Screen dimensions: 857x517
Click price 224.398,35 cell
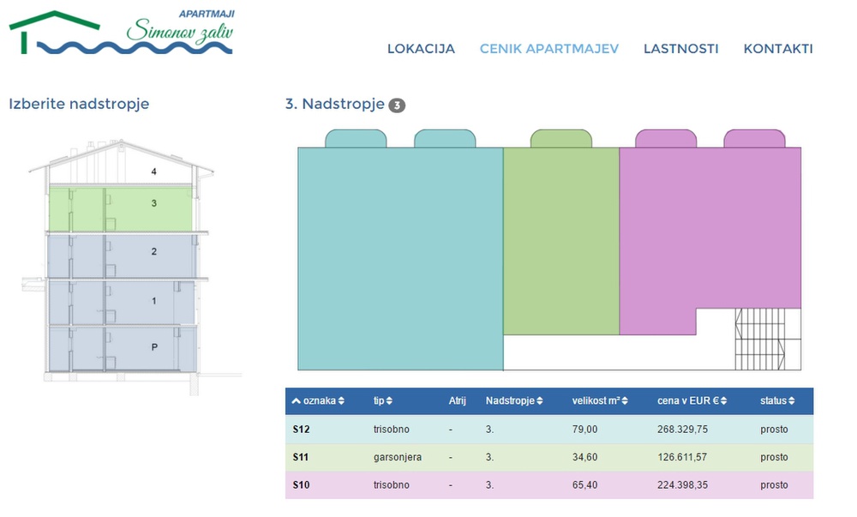click(682, 485)
